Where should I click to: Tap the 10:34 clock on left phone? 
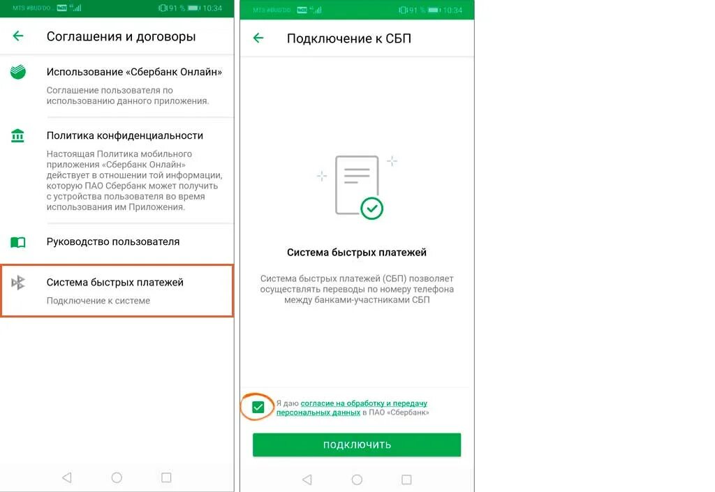tap(212, 8)
